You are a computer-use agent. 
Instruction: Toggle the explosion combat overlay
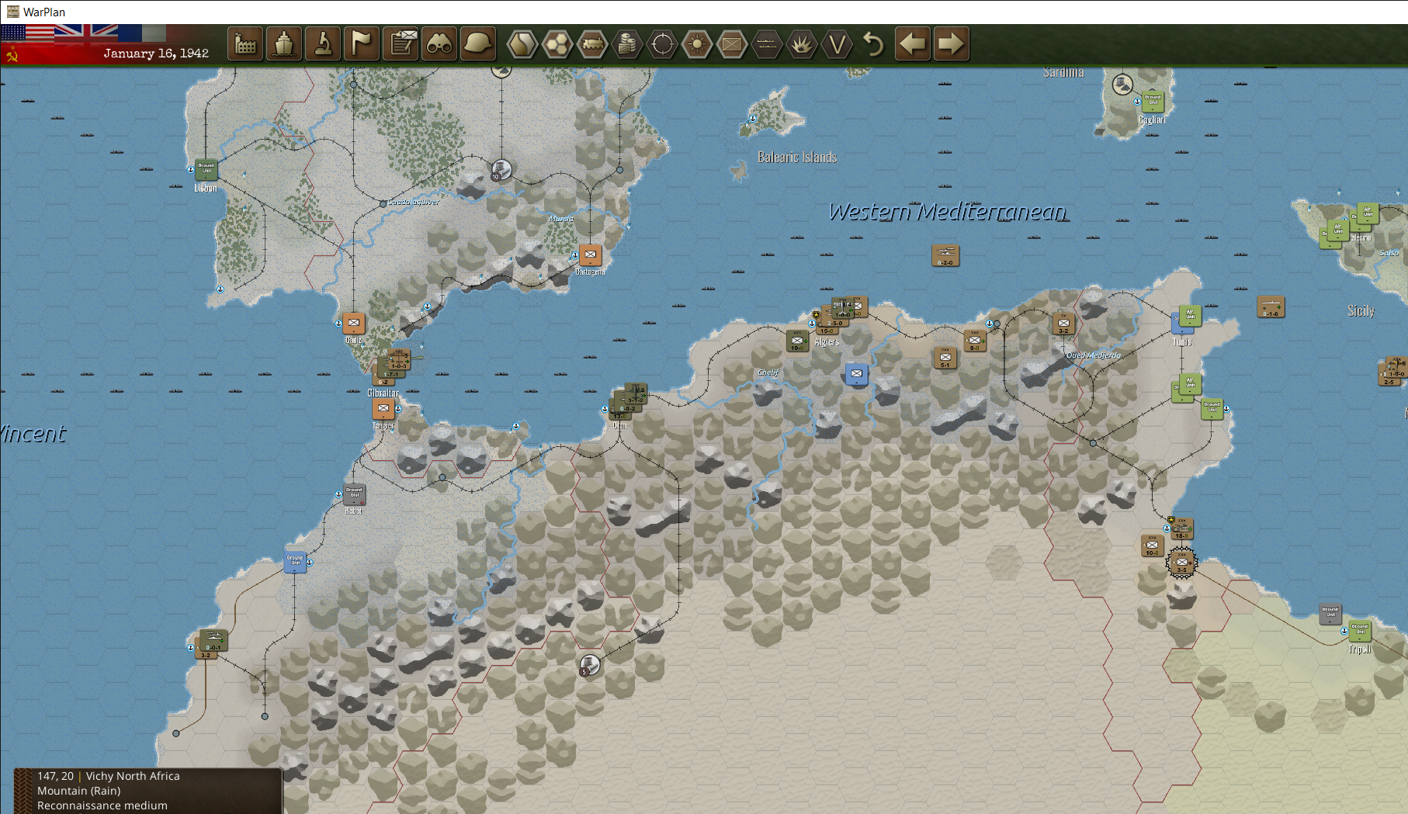point(802,44)
